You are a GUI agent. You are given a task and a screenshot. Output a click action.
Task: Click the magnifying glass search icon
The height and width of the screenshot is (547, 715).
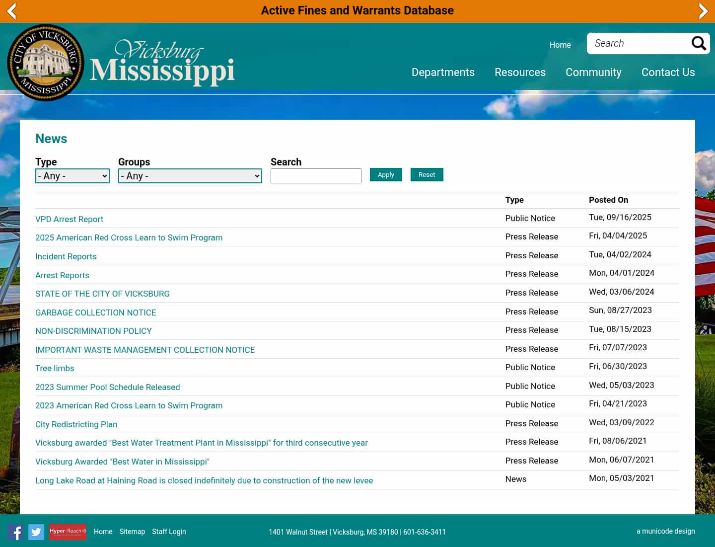click(x=699, y=44)
